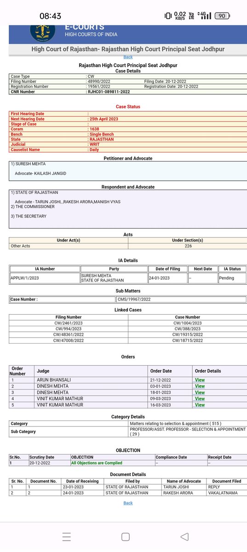The image size is (247, 552).
Task: Tap the 4G signal strength icon
Action: click(205, 16)
